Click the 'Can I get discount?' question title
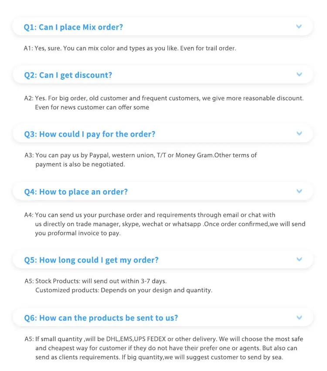This screenshot has height=371, width=327. [x=68, y=75]
